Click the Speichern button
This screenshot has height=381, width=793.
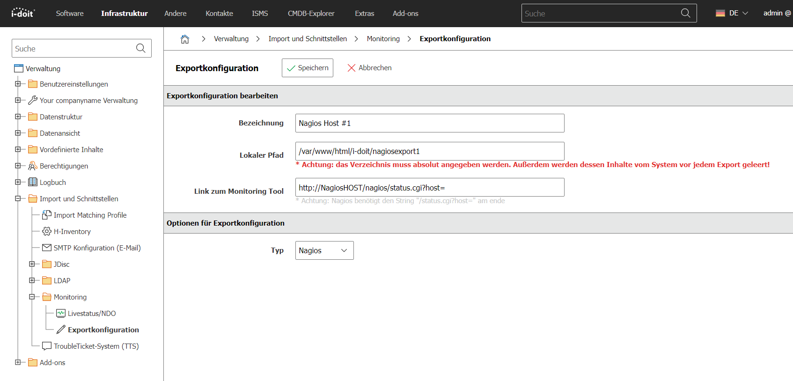coord(308,68)
